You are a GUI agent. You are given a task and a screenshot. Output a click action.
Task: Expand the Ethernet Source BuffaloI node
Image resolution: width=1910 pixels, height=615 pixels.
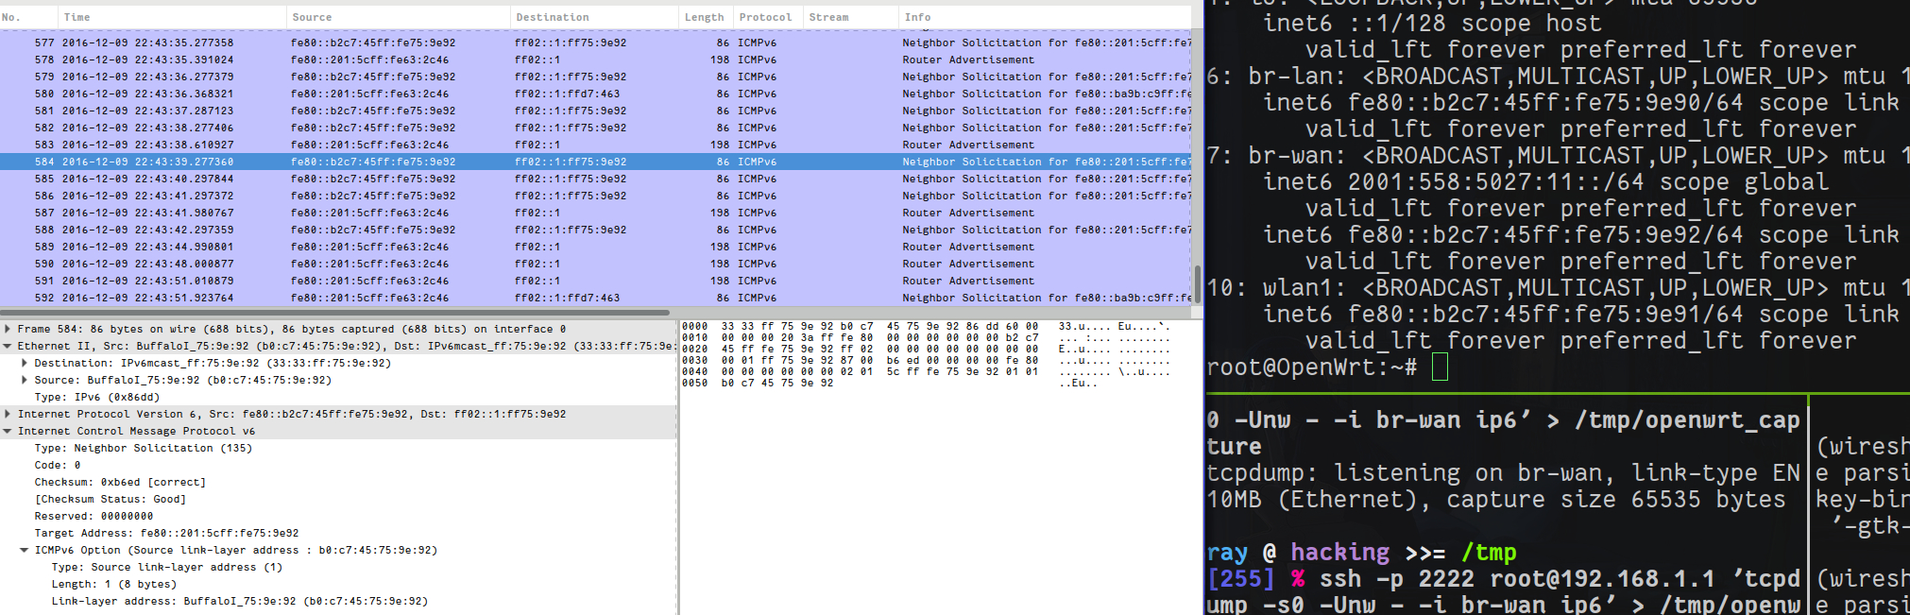click(x=25, y=381)
